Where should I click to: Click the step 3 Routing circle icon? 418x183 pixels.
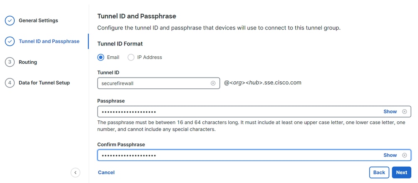[10, 62]
